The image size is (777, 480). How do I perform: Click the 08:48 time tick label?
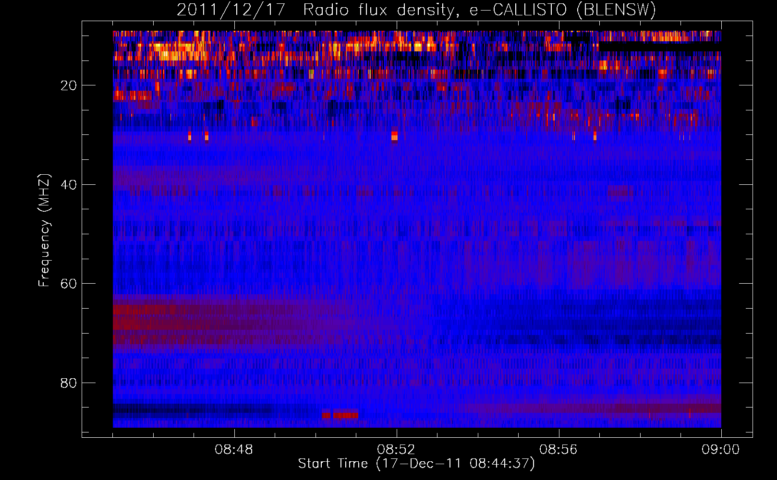click(234, 450)
